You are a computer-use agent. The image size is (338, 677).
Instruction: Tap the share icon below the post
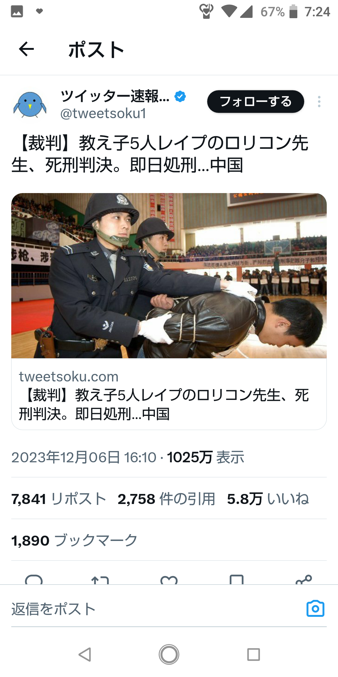tap(304, 580)
